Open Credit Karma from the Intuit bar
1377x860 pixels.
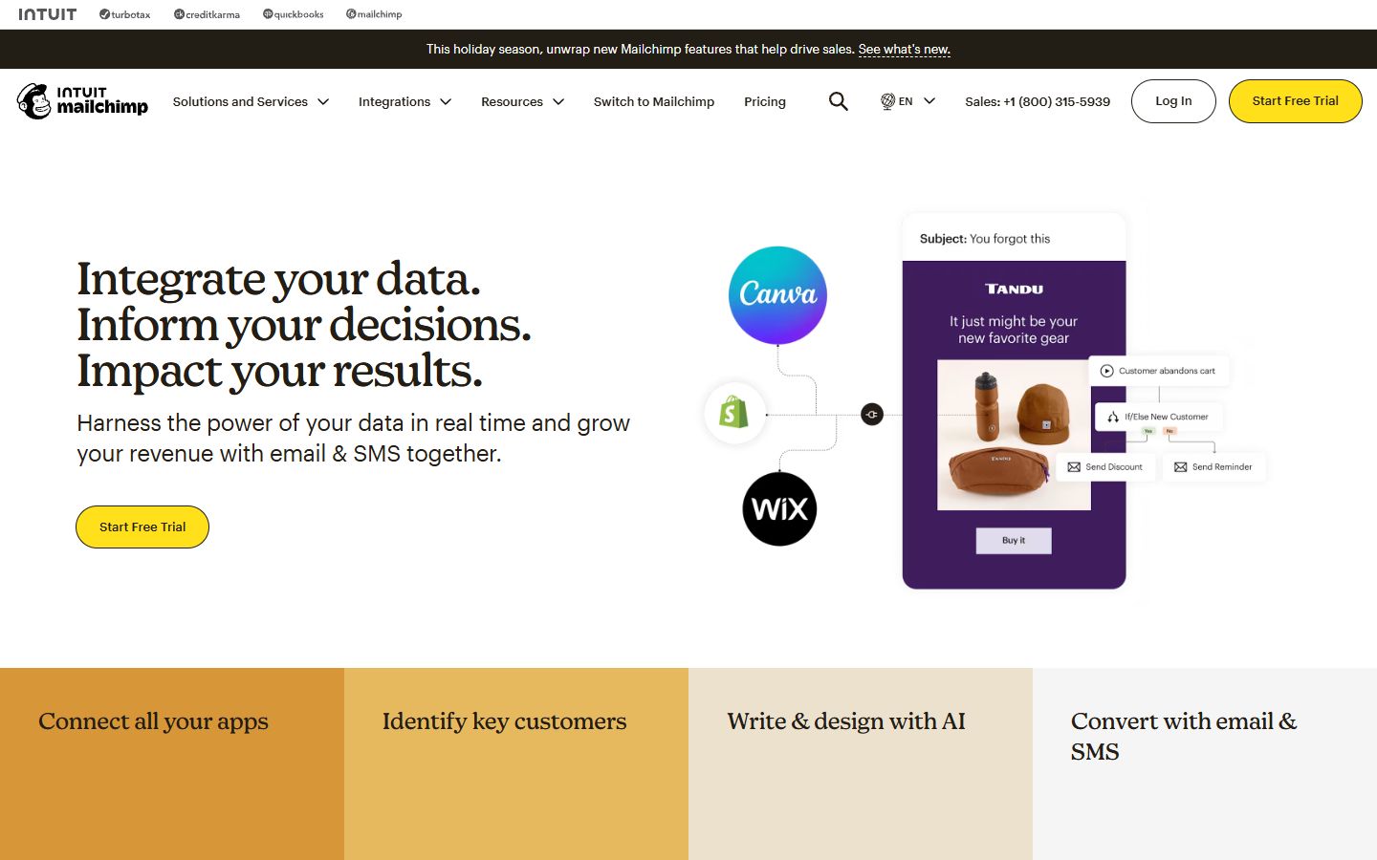coord(207,14)
